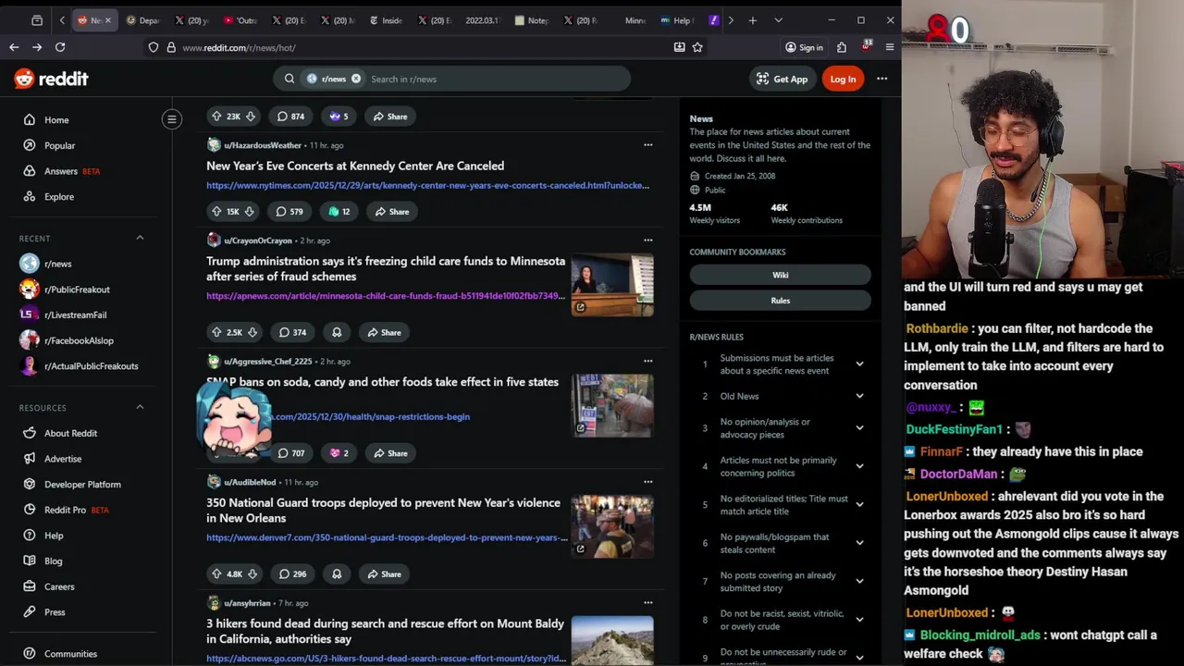Expand the No paywalls/blogspam rule
This screenshot has height=666, width=1184.
859,543
